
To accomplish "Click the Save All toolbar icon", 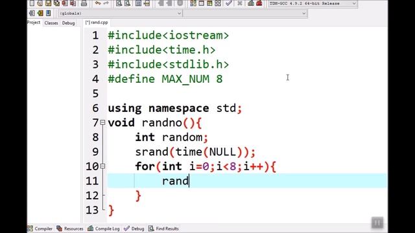I will tap(56, 3).
